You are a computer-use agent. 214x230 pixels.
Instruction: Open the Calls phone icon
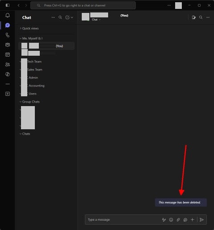point(8,35)
